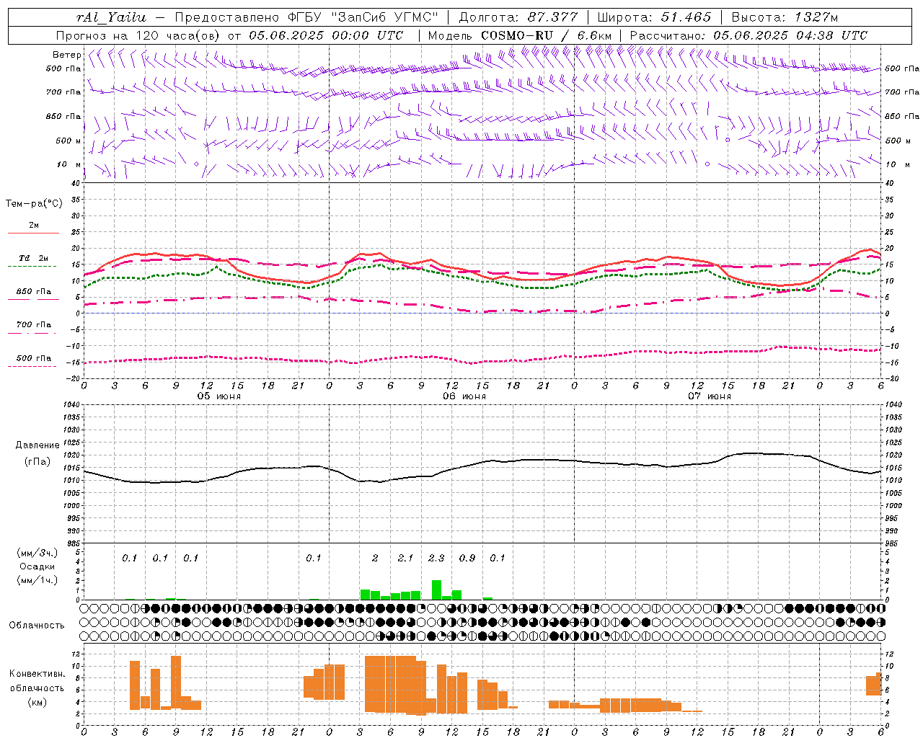Click the Конвективн. convective cloud label

point(37,674)
